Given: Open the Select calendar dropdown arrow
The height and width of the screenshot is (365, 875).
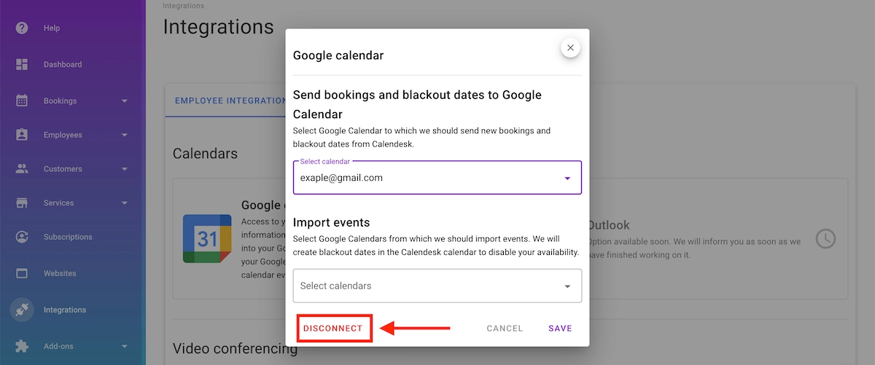Looking at the screenshot, I should pyautogui.click(x=567, y=178).
